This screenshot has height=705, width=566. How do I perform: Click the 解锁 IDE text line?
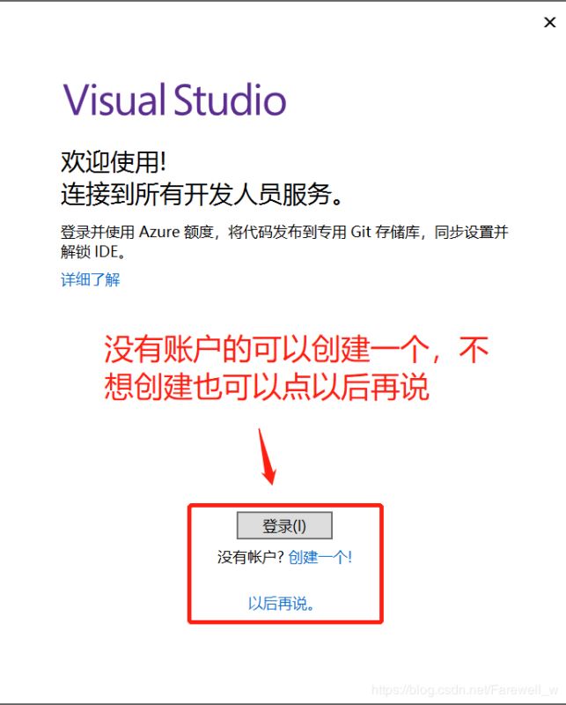coord(93,251)
